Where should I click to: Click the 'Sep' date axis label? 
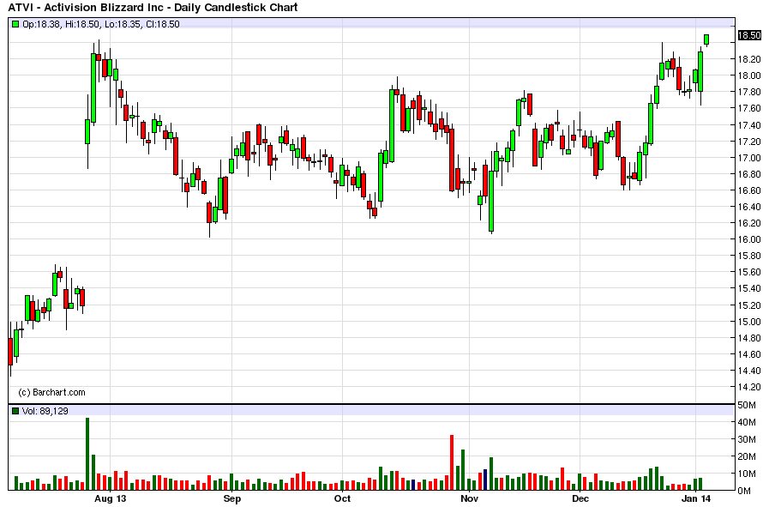232,498
